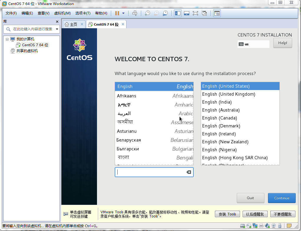Click the 以后提醒我 button

tap(255, 214)
